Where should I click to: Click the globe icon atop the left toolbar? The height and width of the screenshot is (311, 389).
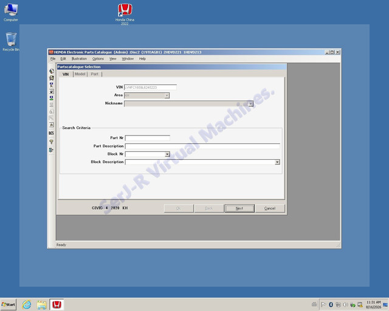51,71
